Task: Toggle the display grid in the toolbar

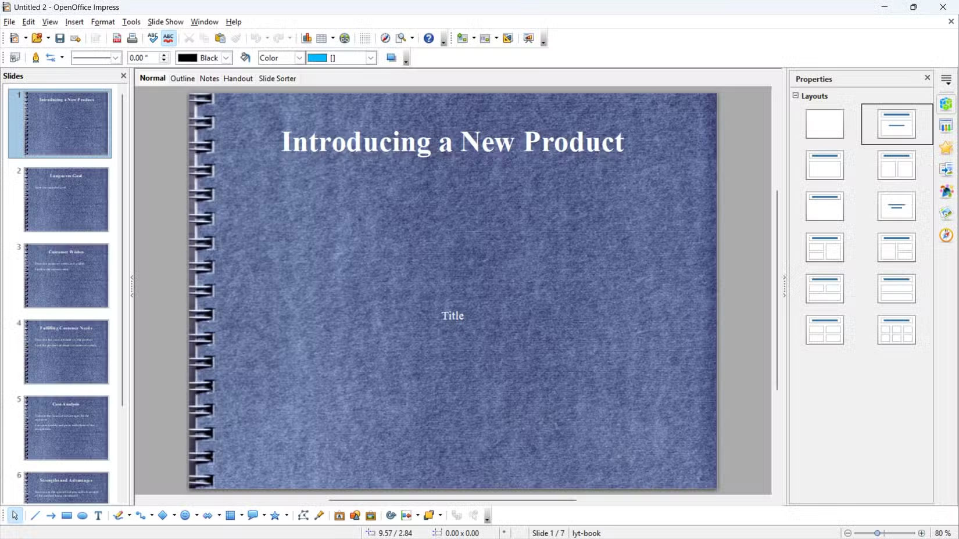Action: pyautogui.click(x=365, y=38)
